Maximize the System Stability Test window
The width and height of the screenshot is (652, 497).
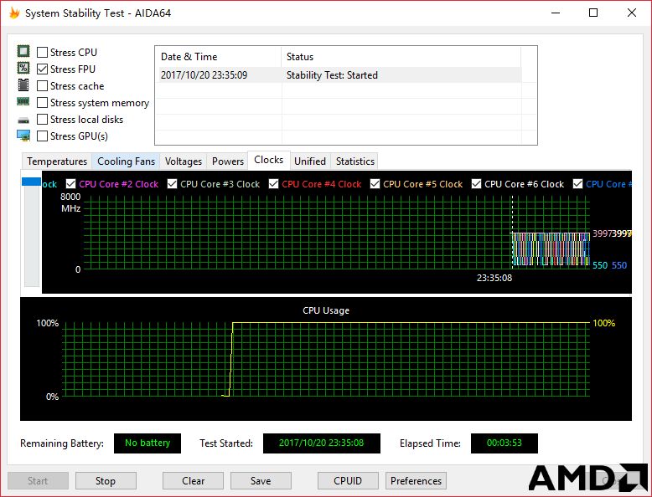click(x=593, y=13)
